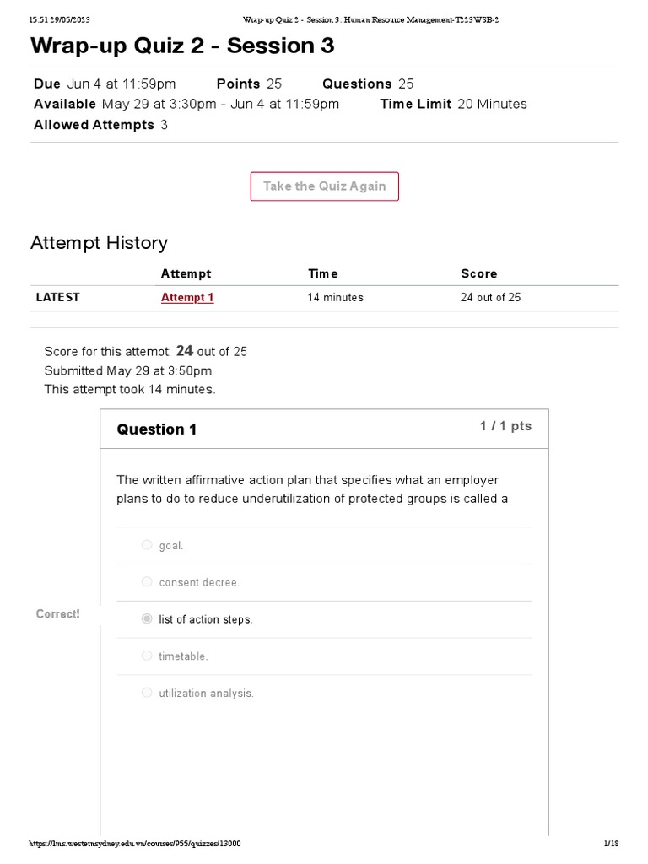Click the Attempt column header
Screen dimensions: 648x864
[186, 273]
